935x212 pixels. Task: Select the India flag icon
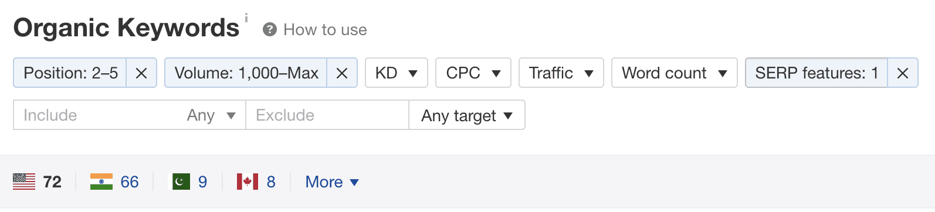click(101, 182)
